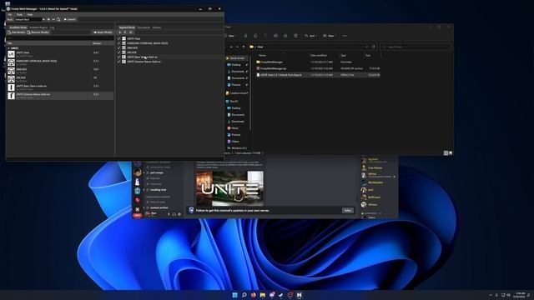
Task: Open Search on Windows taskbar
Action: (244, 295)
